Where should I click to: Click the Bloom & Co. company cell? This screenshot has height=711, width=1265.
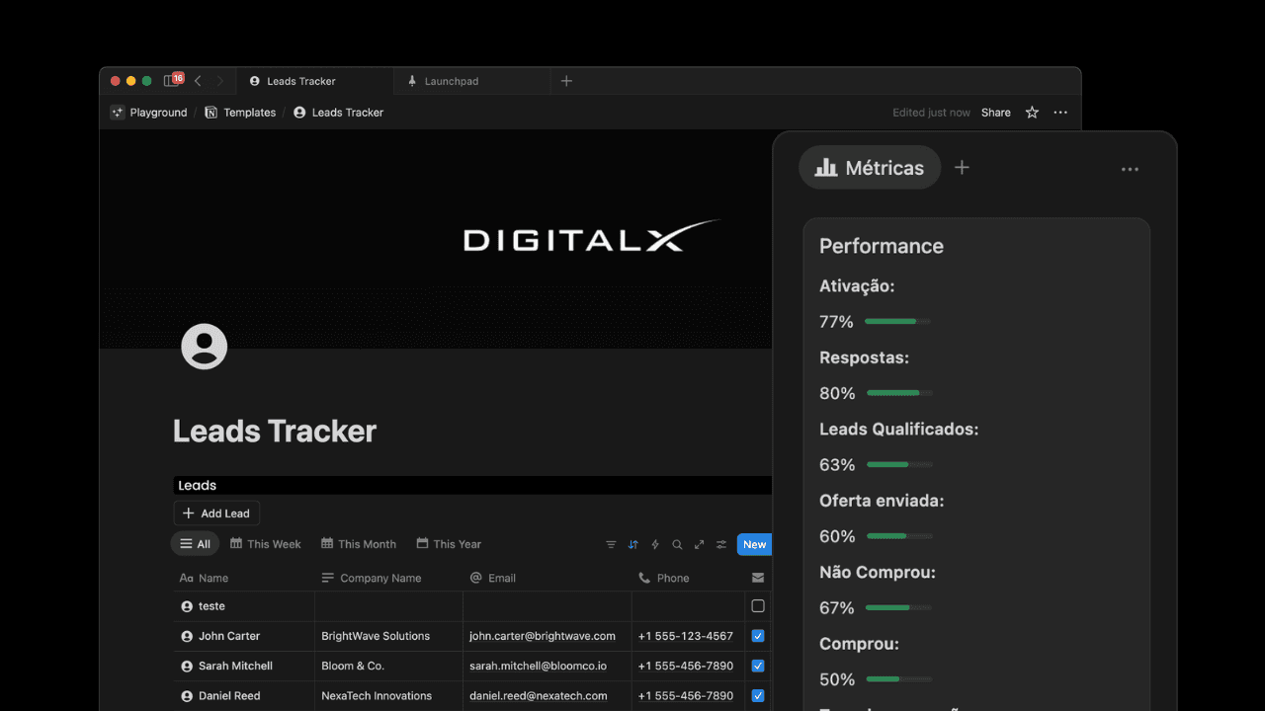pos(388,666)
